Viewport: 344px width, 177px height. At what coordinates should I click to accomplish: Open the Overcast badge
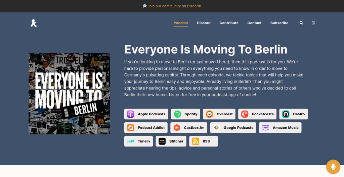click(219, 114)
